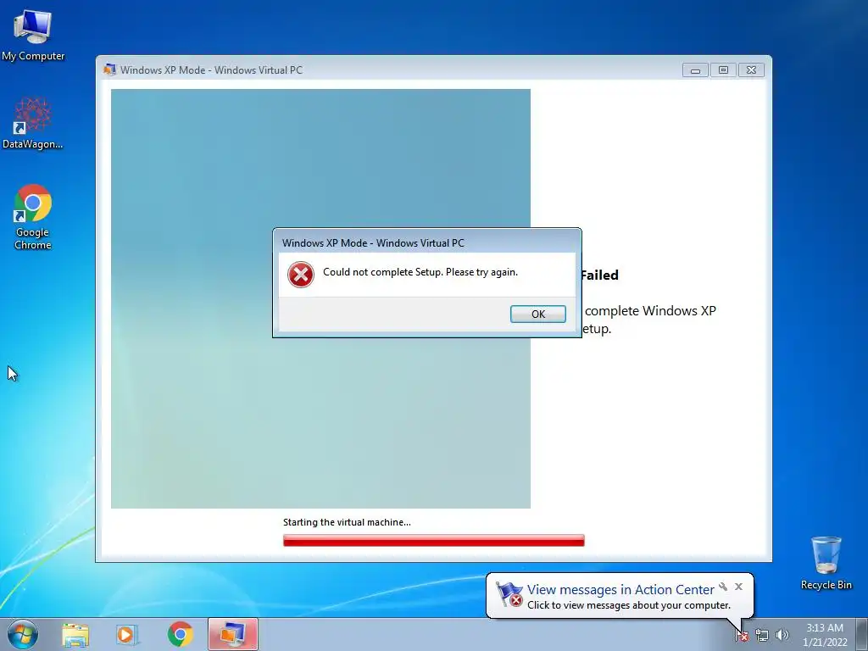This screenshot has width=868, height=651.
Task: Click the Action Center flag tray icon
Action: [742, 635]
